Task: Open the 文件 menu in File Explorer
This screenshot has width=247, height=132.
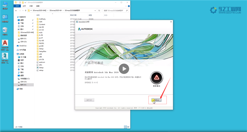Action: [x=17, y=6]
